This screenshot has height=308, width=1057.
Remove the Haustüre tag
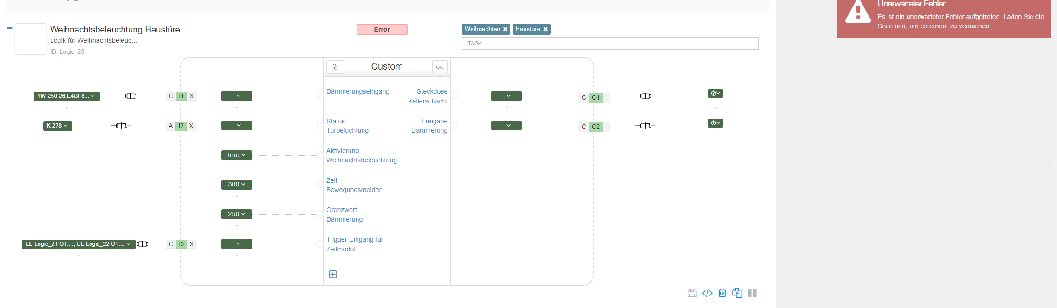click(545, 29)
